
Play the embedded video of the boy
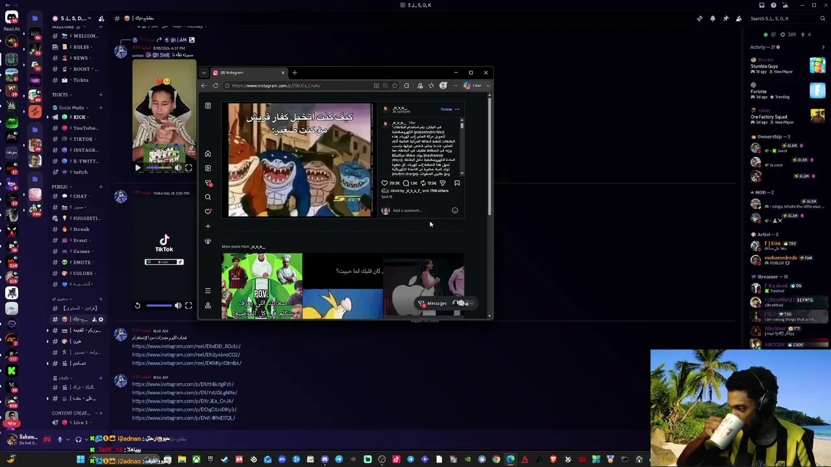(138, 168)
